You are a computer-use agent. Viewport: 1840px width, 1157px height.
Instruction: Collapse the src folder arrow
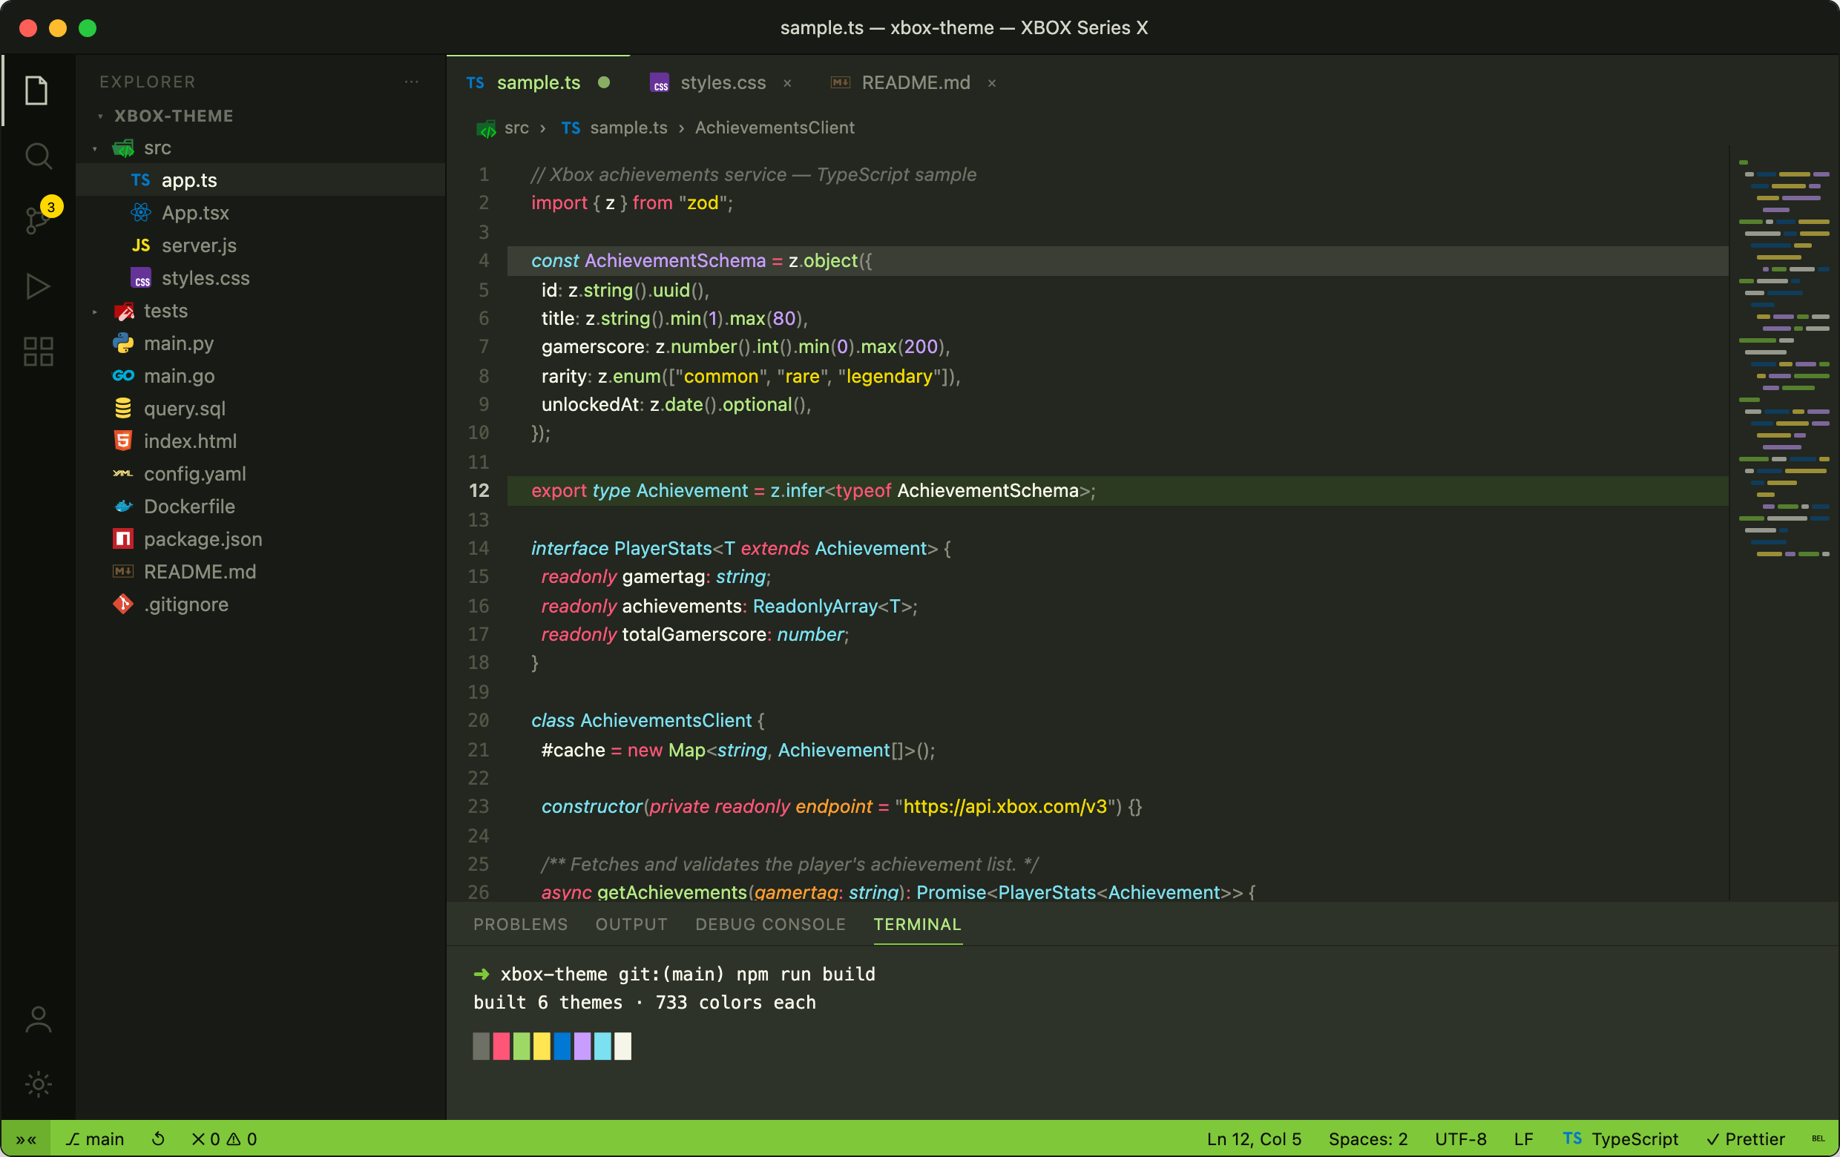(95, 148)
